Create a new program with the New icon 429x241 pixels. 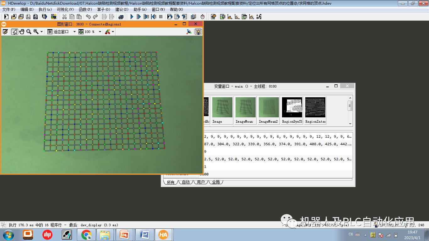point(6,16)
